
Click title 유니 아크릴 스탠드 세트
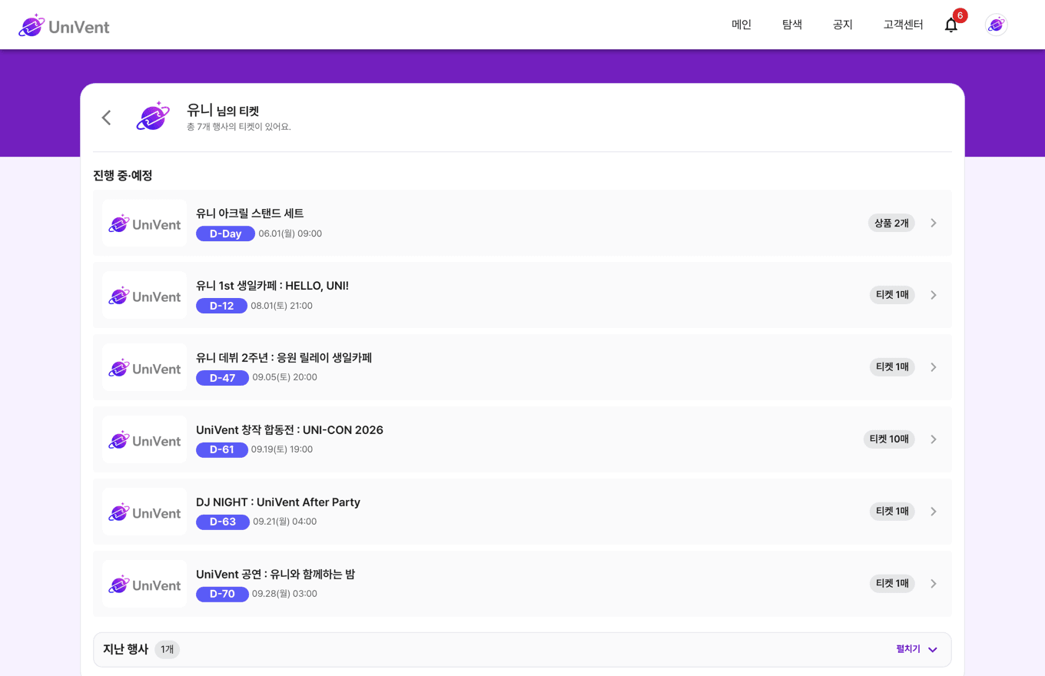tap(250, 214)
